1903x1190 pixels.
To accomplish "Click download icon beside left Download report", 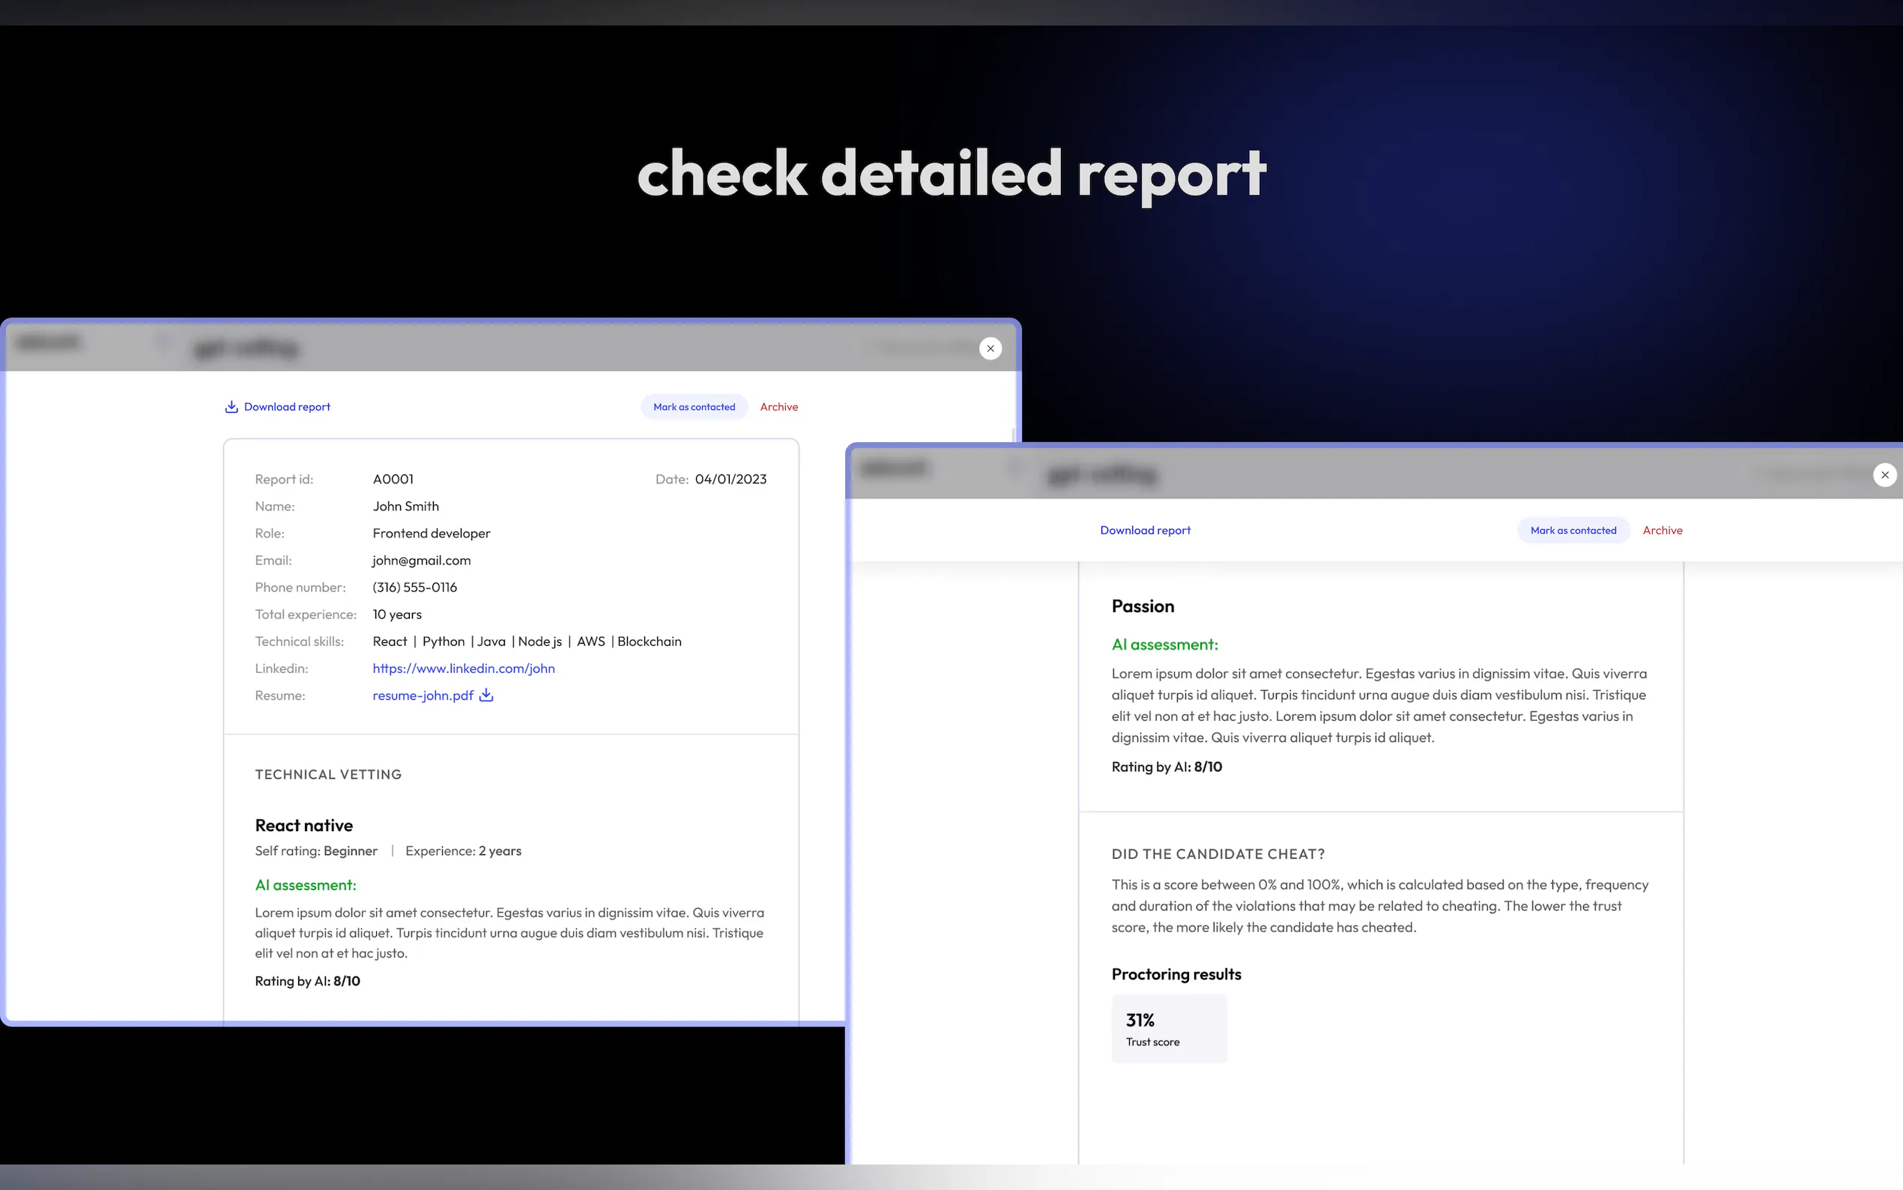I will (232, 407).
